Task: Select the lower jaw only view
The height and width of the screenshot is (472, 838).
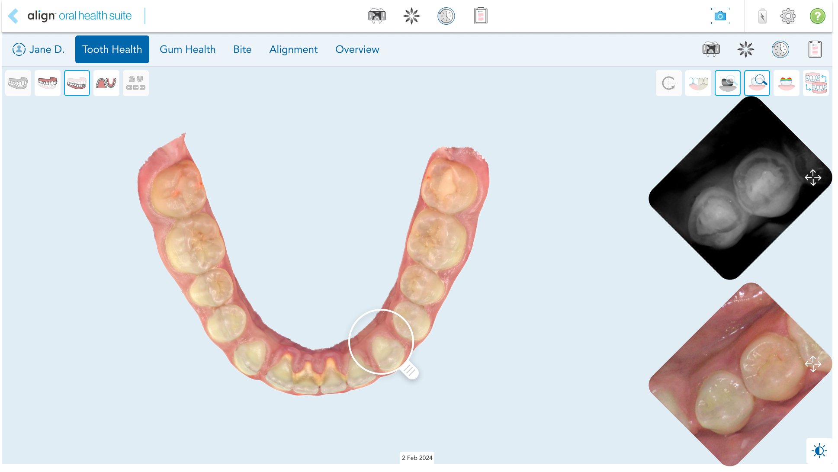Action: 77,83
